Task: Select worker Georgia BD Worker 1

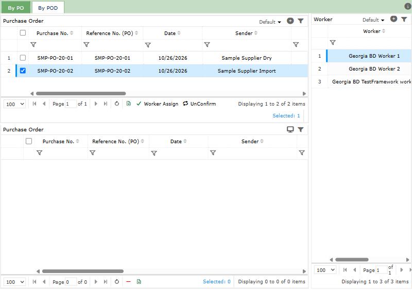Action: 370,56
